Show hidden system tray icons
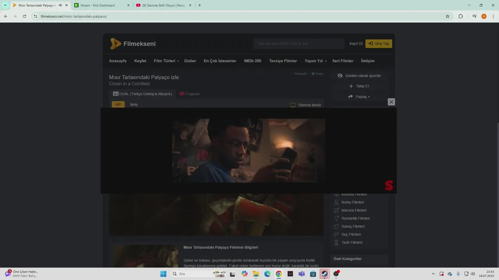499x280 pixels. point(433,274)
